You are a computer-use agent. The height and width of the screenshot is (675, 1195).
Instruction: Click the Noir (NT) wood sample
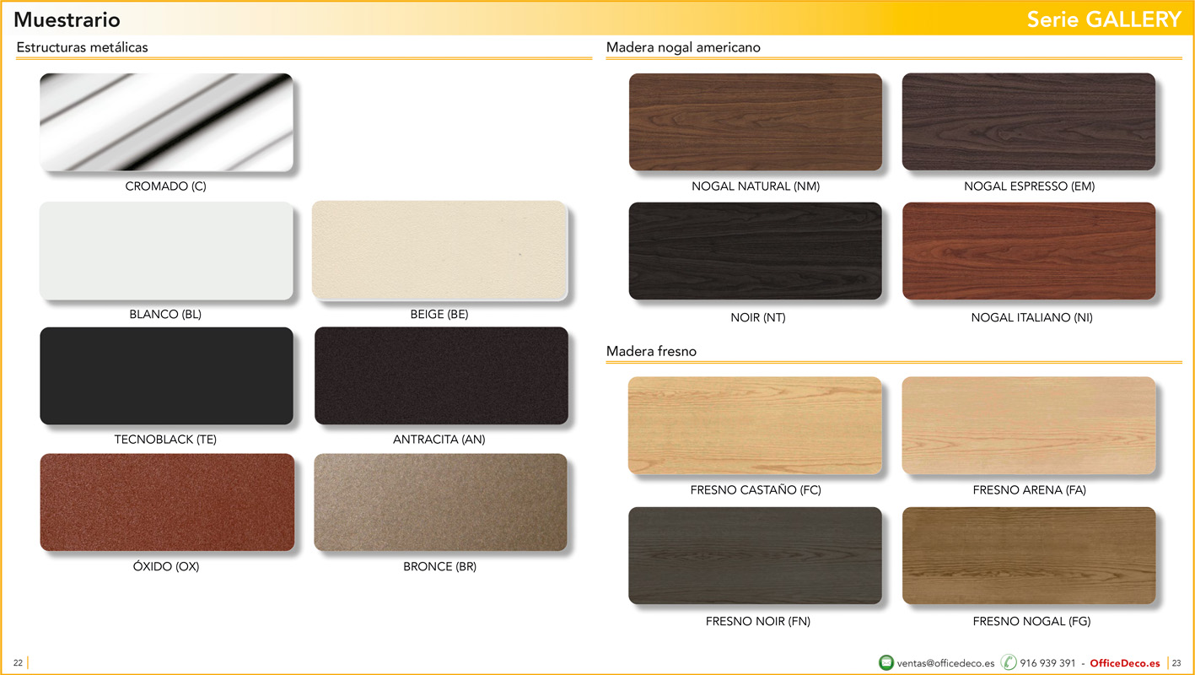pyautogui.click(x=755, y=251)
